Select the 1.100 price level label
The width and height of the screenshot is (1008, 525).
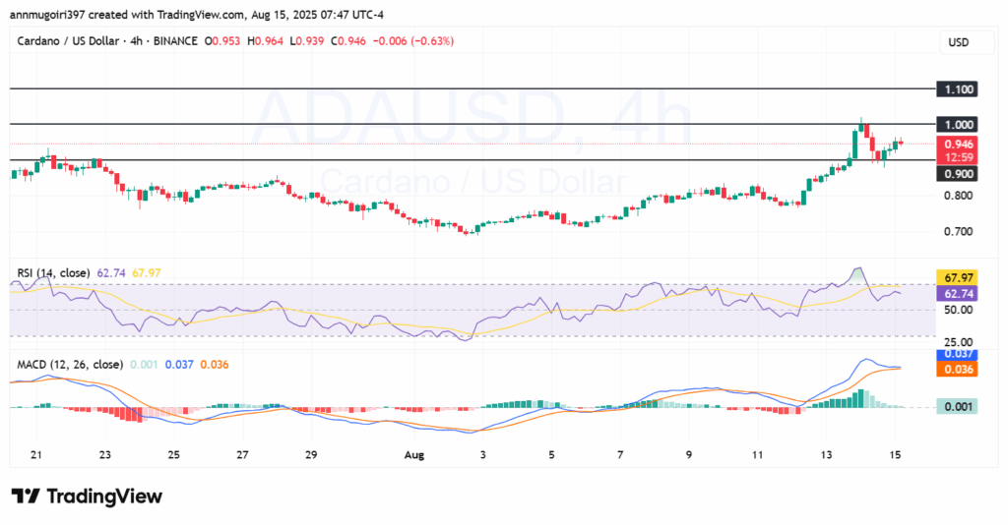tap(957, 89)
